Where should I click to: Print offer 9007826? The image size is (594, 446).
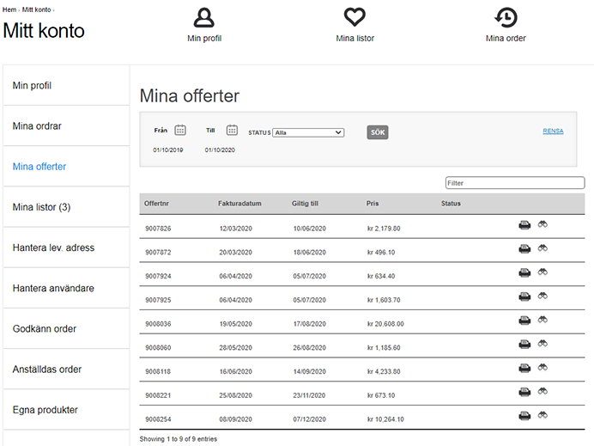(524, 225)
